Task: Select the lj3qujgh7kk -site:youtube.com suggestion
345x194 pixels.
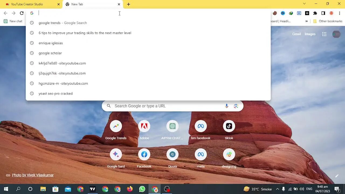Action: [x=148, y=73]
